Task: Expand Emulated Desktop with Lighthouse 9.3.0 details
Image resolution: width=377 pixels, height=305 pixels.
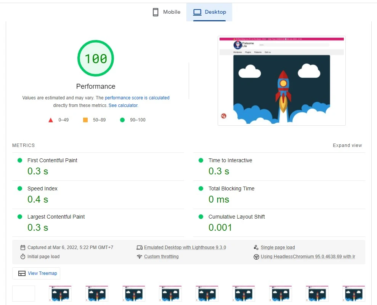Action: (x=185, y=248)
